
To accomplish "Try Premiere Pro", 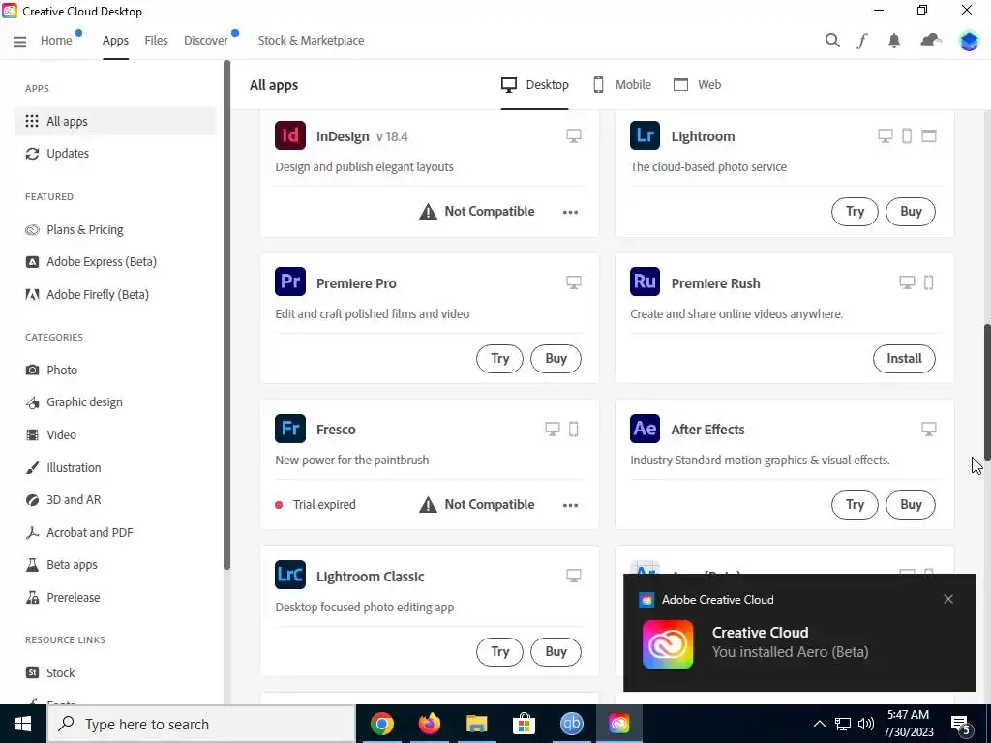I will [499, 358].
